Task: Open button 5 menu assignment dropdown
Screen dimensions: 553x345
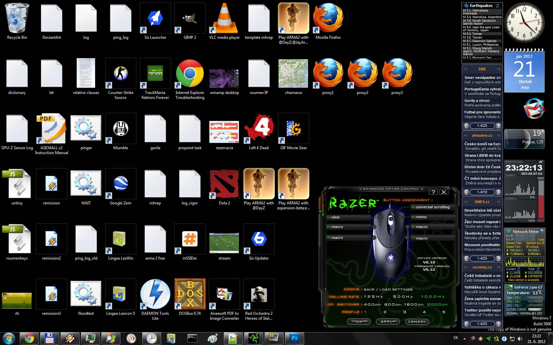Action: click(432, 217)
